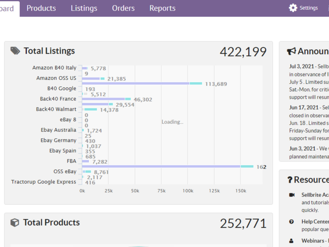Click the FBA label
The width and height of the screenshot is (329, 247).
(71, 161)
